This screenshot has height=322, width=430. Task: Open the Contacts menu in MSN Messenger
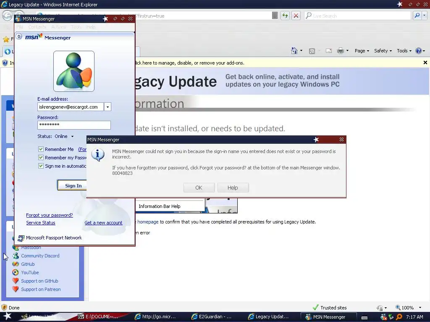[37, 27]
